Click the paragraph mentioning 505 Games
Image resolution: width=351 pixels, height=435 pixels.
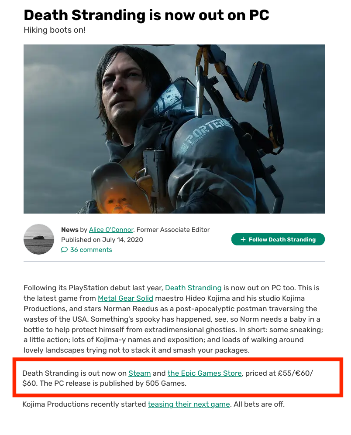coord(168,378)
